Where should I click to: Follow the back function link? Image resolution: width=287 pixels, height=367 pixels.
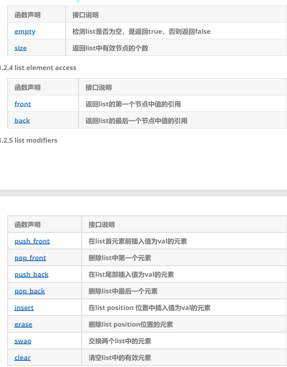[22, 120]
